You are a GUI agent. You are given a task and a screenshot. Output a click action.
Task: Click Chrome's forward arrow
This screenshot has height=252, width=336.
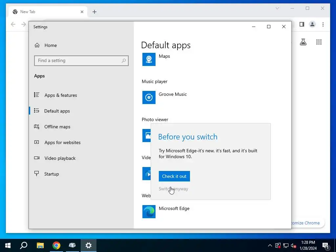pyautogui.click(x=24, y=24)
